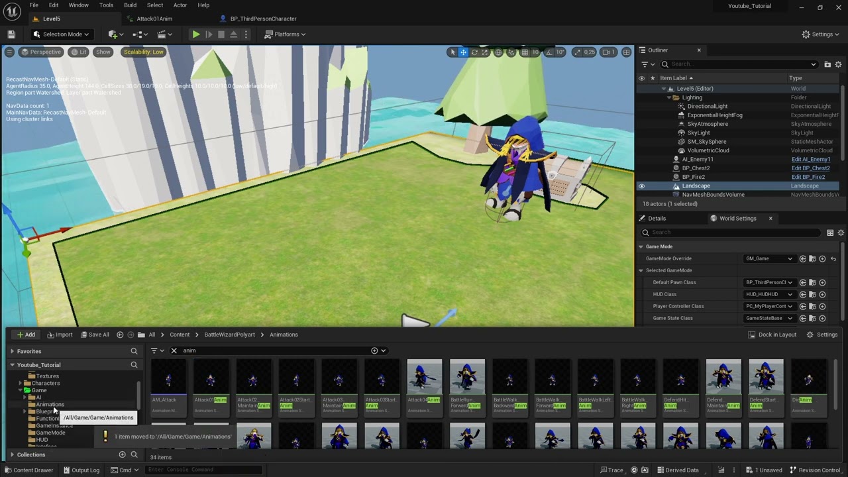This screenshot has height=477, width=848.
Task: Collapse the Level5 (Editor) tree node
Action: [x=664, y=89]
